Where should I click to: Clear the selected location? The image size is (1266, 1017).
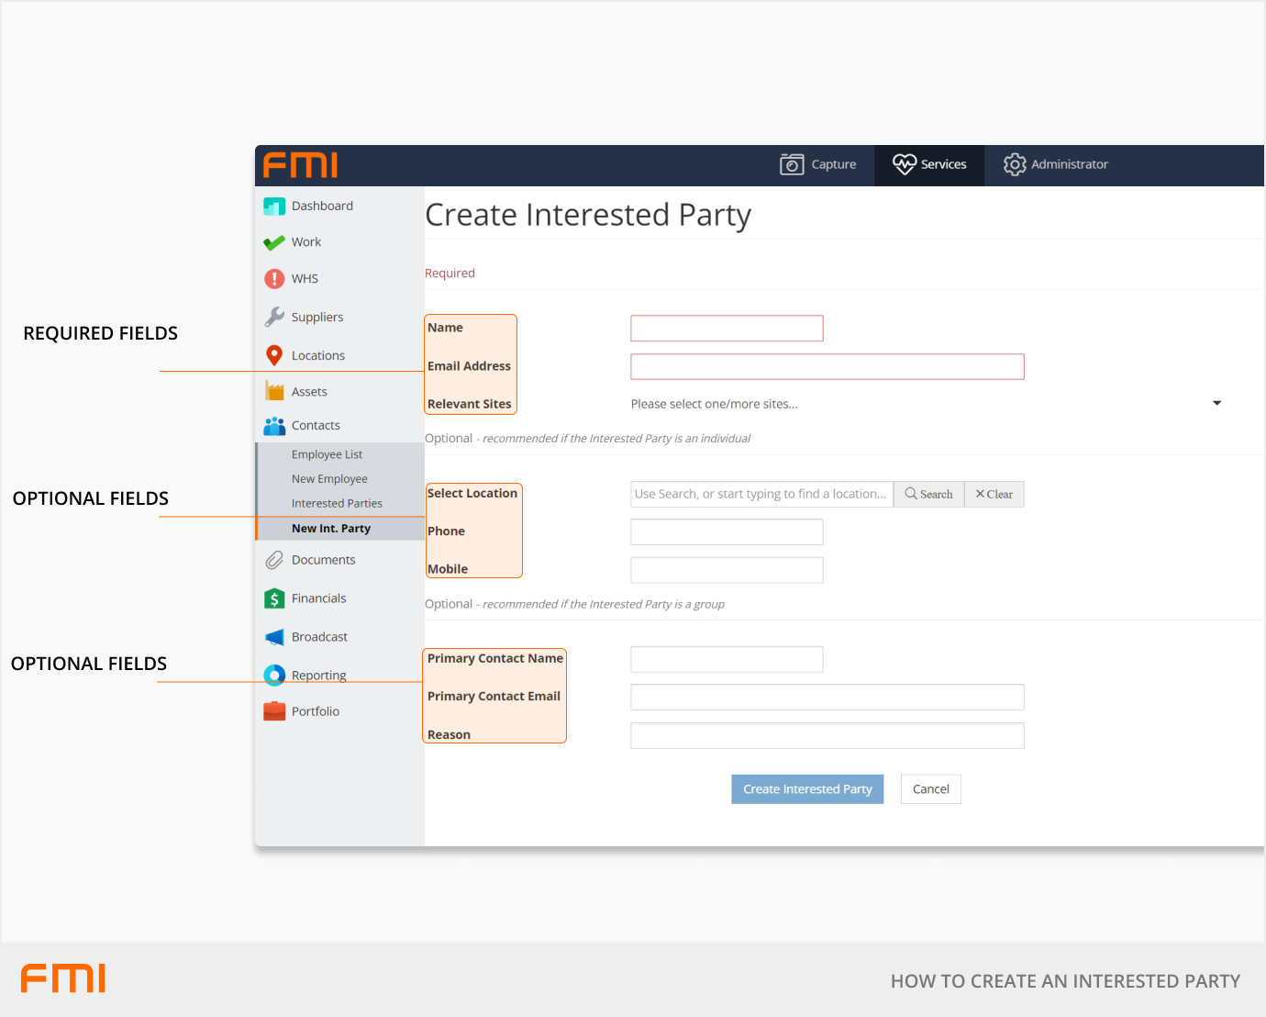tap(994, 495)
